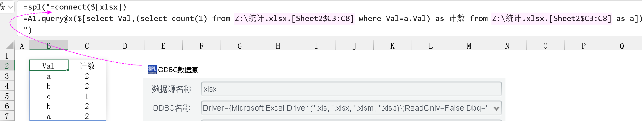The width and height of the screenshot is (642, 121).
Task: Expand the chevron next to fx
Action: [11, 7]
